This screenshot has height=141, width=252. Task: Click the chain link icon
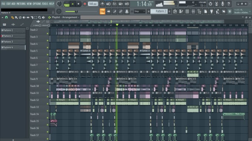tap(120, 12)
